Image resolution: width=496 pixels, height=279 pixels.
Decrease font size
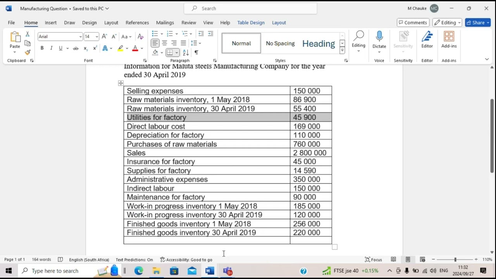[114, 36]
